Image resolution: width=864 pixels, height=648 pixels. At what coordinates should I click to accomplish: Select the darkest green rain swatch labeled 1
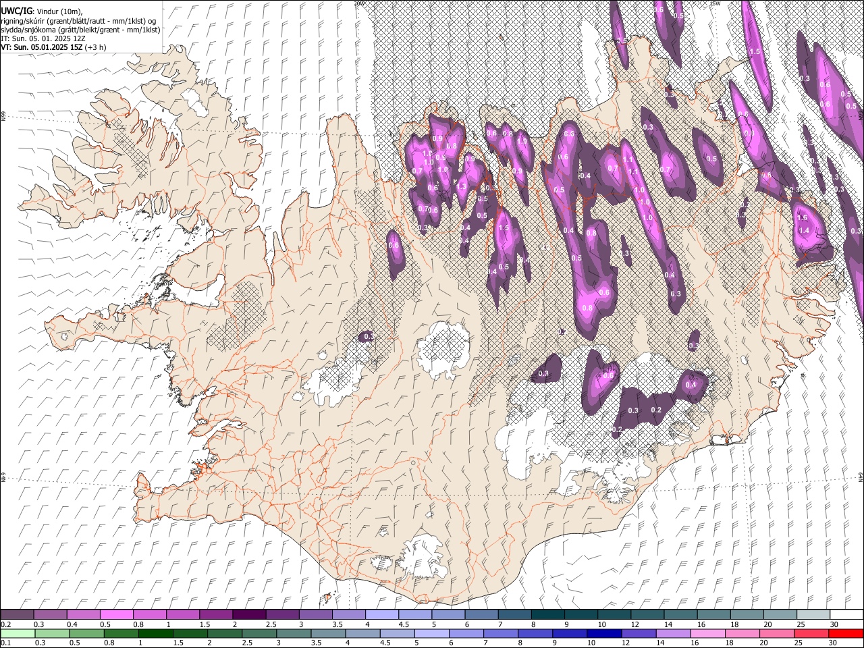click(155, 633)
